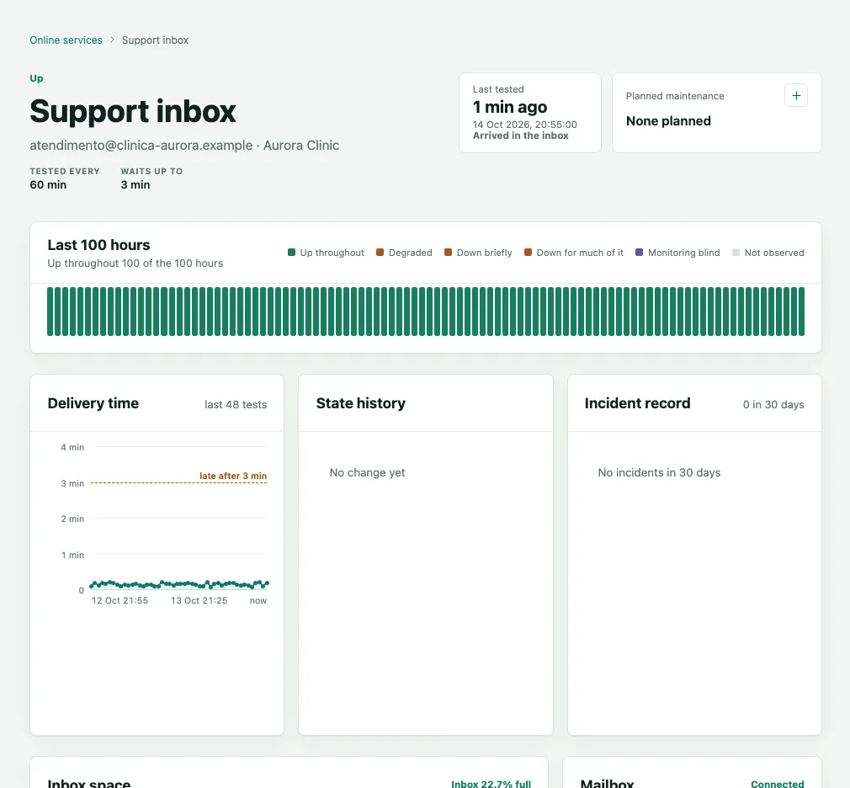850x788 pixels.
Task: Click the green 'Up' status label
Action: coord(36,78)
